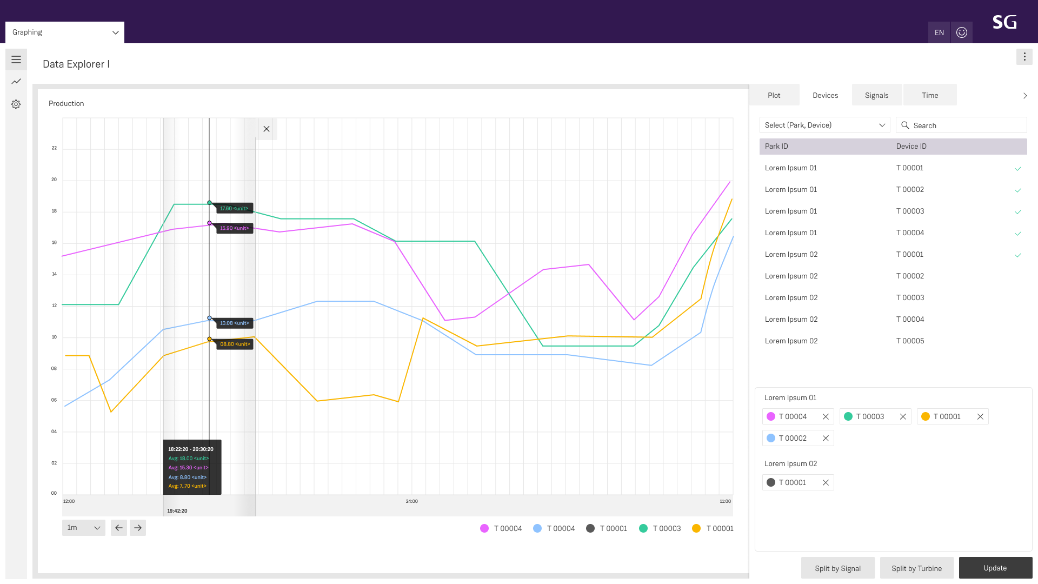This screenshot has height=584, width=1038.
Task: Open the 1m interval dropdown
Action: [84, 528]
